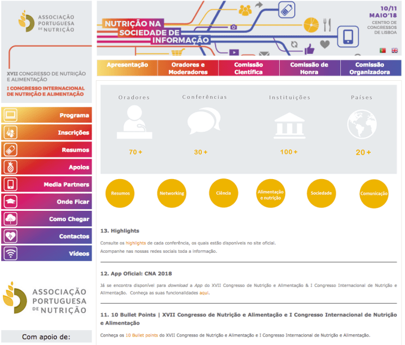
Task: Open the Comissão Científica tab
Action: (249, 68)
